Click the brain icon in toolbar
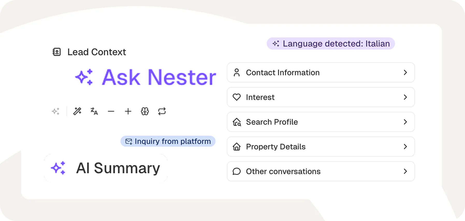The image size is (465, 221). [x=145, y=111]
